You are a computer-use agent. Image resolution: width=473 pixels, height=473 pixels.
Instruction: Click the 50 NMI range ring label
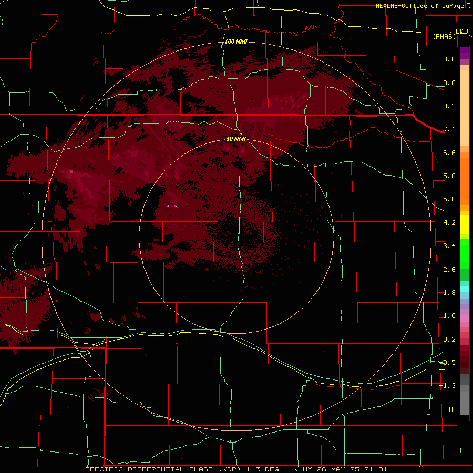pos(236,139)
